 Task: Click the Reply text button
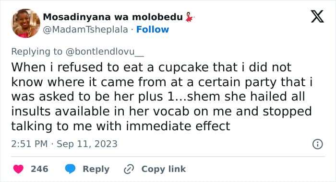tap(96, 169)
